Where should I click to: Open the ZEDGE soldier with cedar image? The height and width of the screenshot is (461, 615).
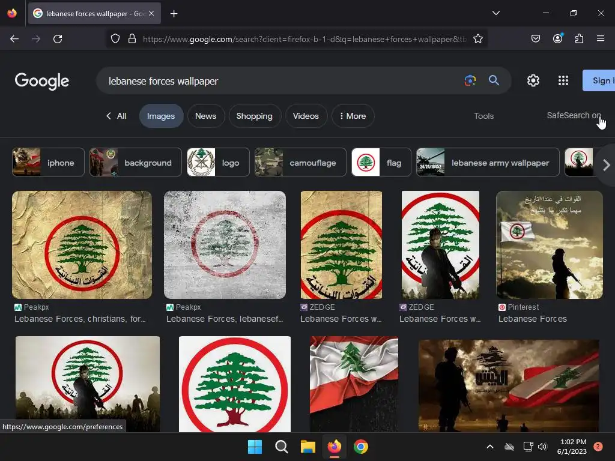[x=440, y=245]
